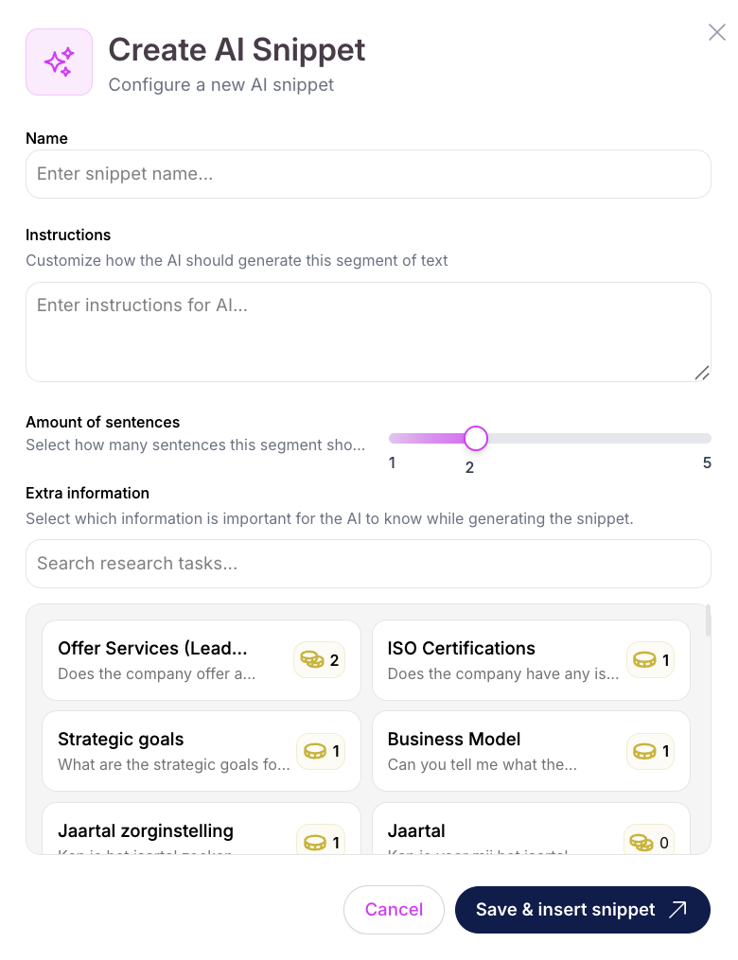Viewport: 738px width, 960px height.
Task: Click coin icon on Business Model card
Action: tap(644, 751)
